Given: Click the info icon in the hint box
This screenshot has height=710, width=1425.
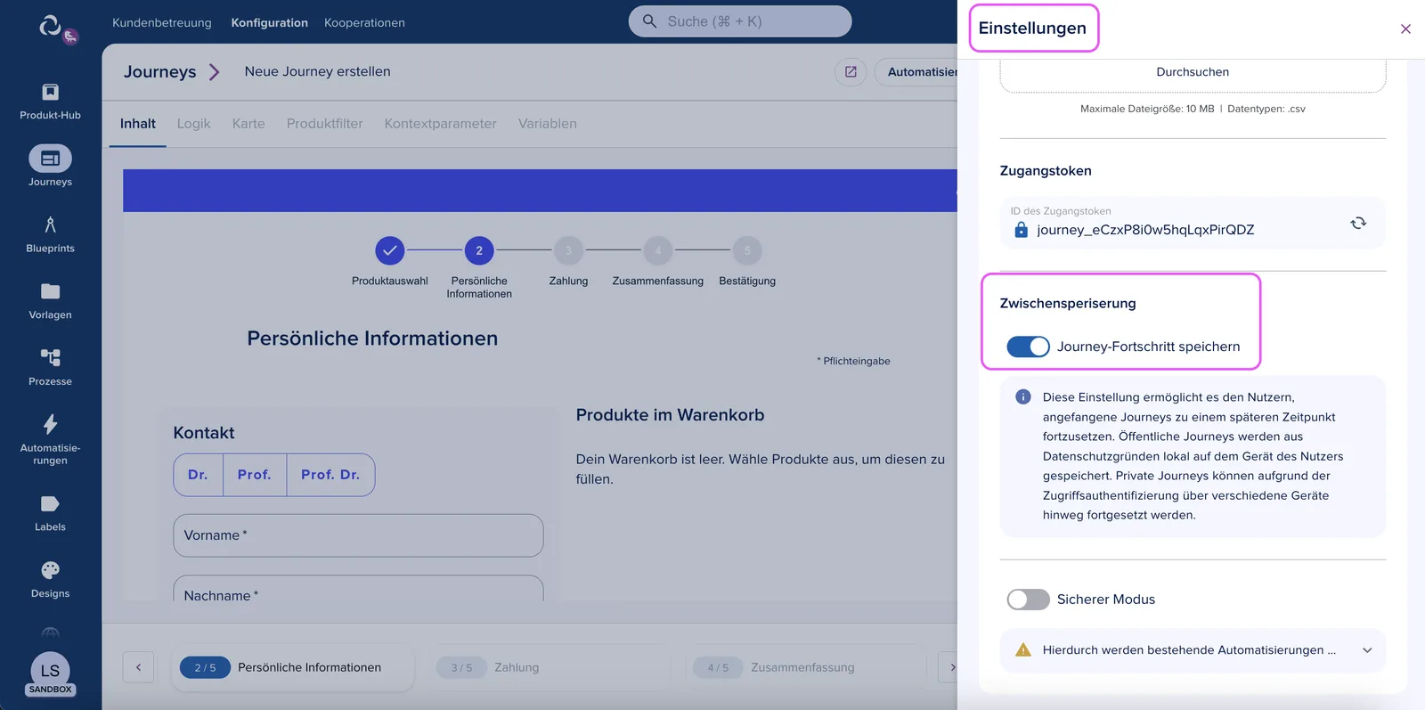Looking at the screenshot, I should click(x=1023, y=396).
